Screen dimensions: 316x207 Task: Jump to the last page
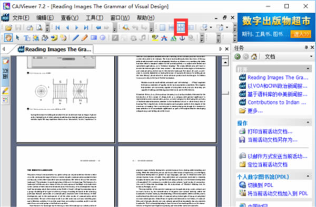[86, 27]
